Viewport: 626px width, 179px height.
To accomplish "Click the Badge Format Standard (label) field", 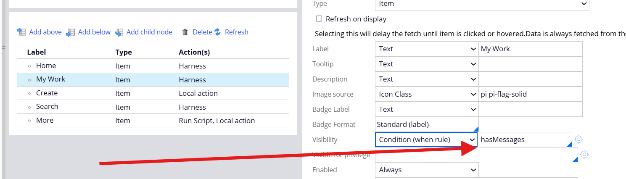I will (427, 124).
